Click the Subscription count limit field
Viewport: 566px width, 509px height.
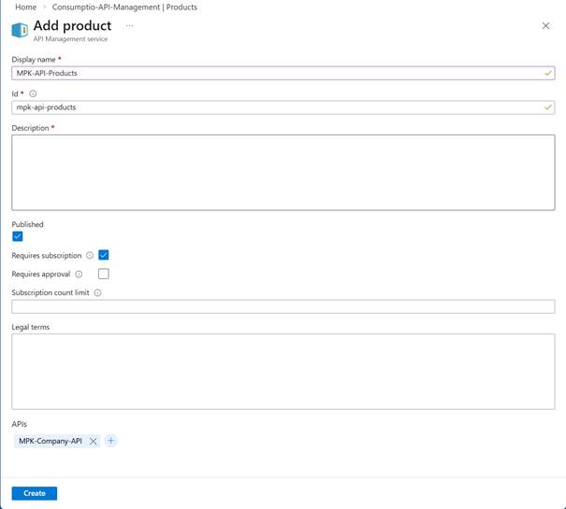[283, 306]
